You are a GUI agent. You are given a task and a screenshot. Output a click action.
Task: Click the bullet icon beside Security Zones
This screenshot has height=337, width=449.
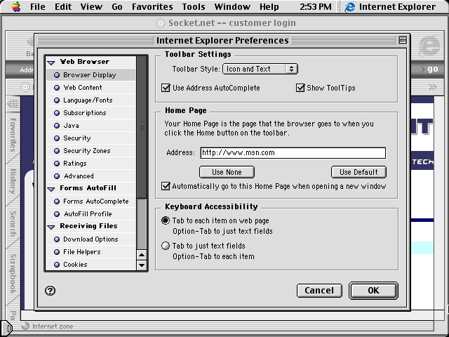[57, 151]
